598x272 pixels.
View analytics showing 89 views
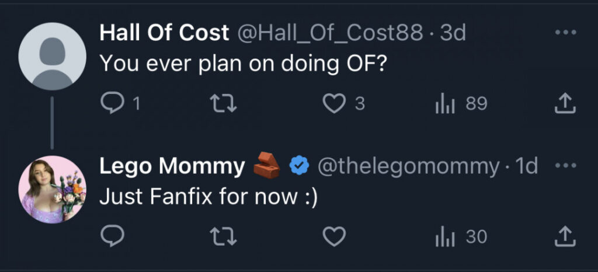pos(446,104)
